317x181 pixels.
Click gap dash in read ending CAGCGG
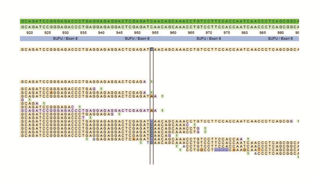(152, 121)
